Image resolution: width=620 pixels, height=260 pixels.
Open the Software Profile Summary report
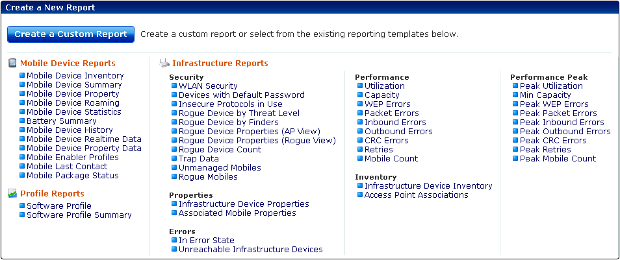click(79, 215)
